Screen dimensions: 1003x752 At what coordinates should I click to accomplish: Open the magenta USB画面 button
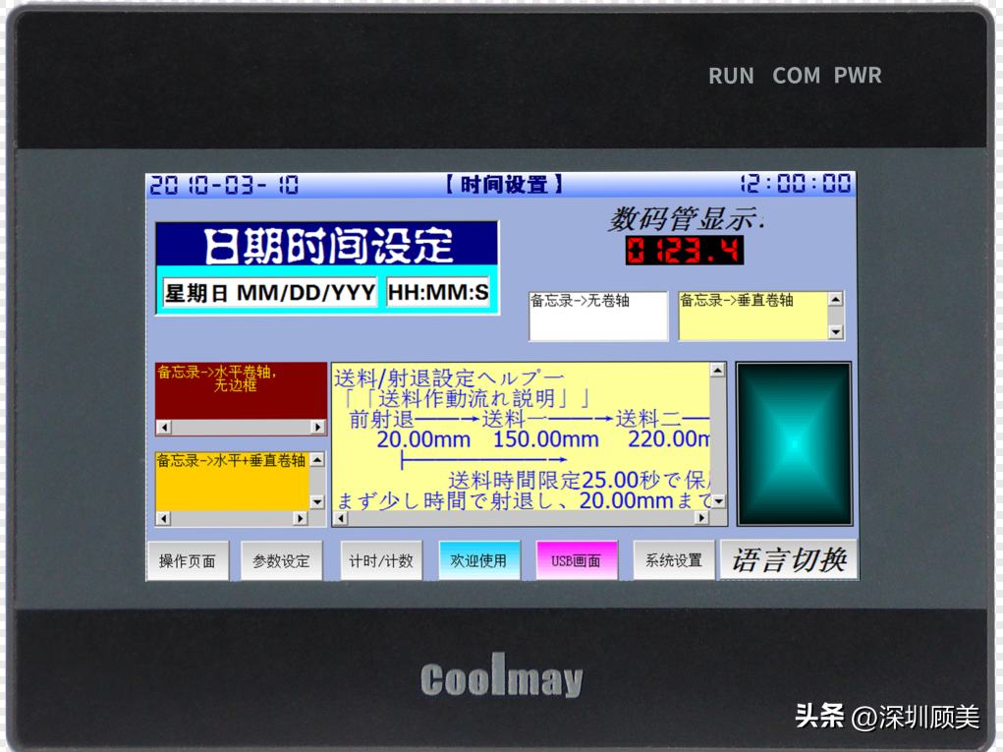pos(576,561)
